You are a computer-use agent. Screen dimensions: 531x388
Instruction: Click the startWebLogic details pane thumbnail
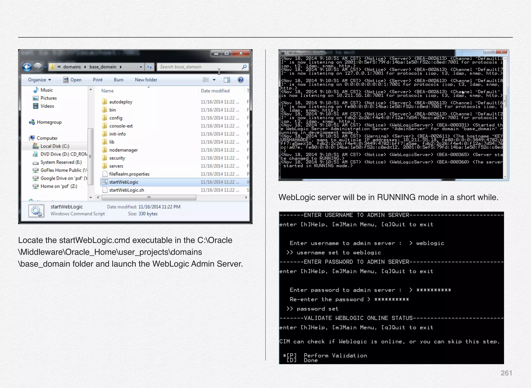click(x=36, y=211)
